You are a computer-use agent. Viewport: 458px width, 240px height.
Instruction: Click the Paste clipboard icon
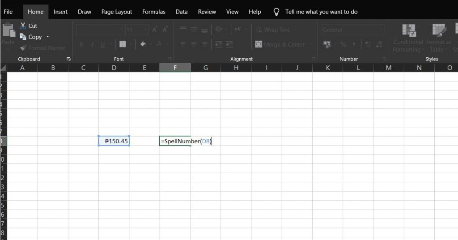pyautogui.click(x=8, y=30)
